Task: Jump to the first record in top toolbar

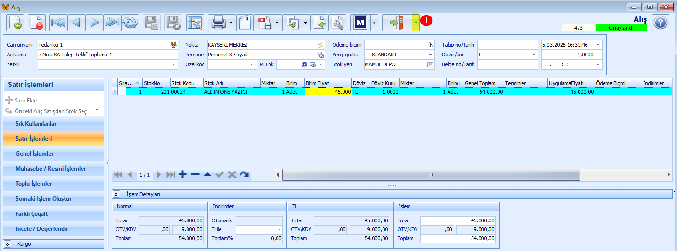Action: pos(59,23)
